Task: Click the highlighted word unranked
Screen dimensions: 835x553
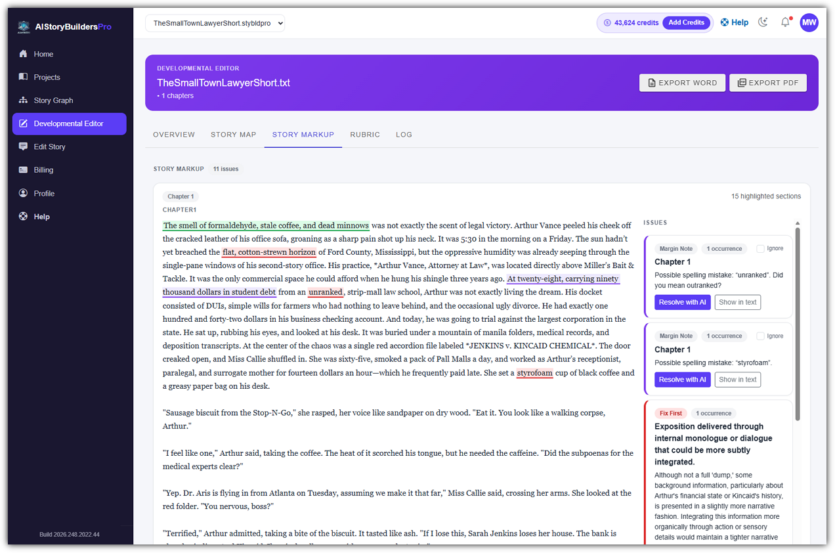Action: tap(326, 292)
